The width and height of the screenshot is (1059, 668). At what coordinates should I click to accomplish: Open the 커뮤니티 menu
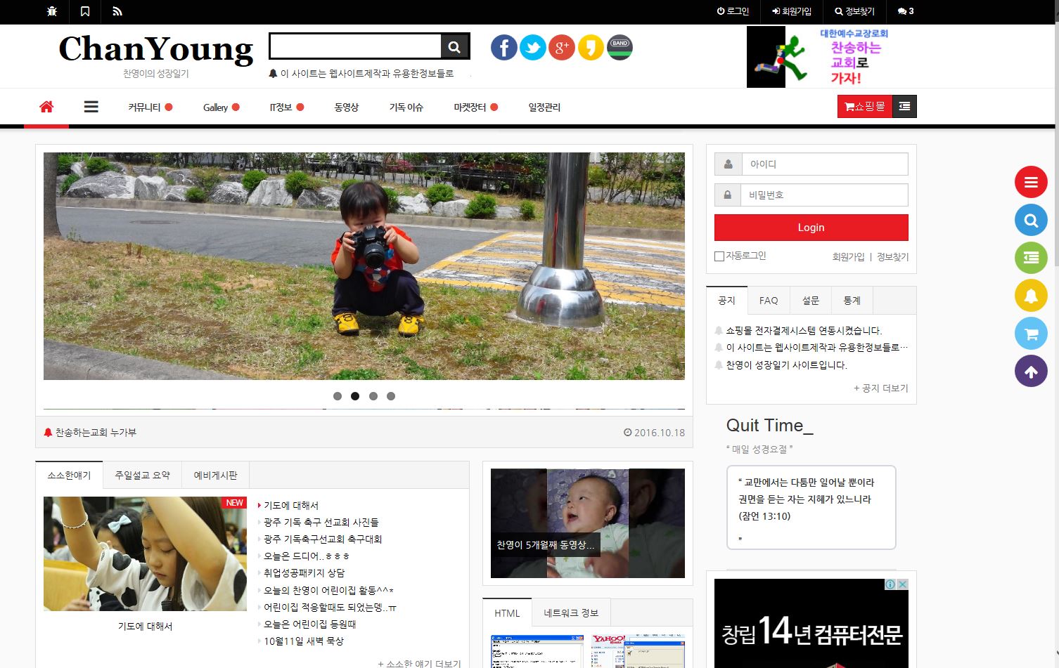click(x=144, y=107)
